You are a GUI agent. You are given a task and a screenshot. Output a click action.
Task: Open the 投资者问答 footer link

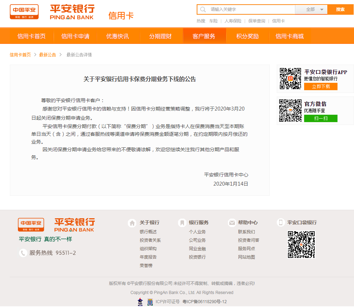tap(249, 240)
